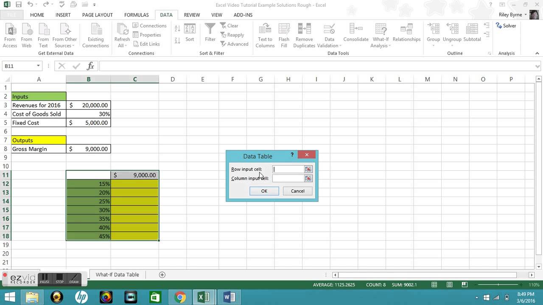The image size is (543, 305).
Task: Cancel the Data Table dialog
Action: (x=297, y=191)
